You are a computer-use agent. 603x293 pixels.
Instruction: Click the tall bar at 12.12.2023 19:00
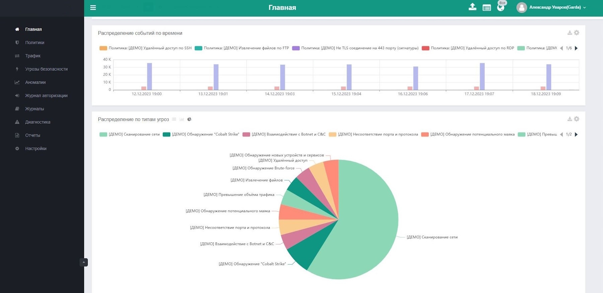(x=149, y=76)
